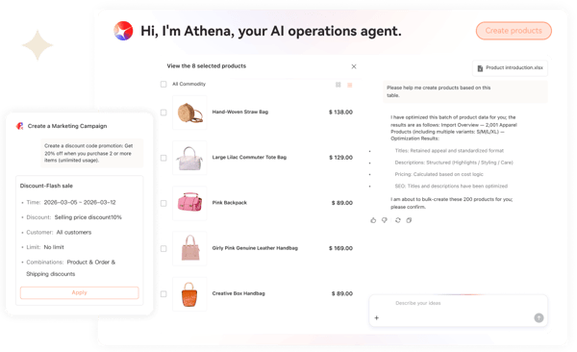Click the $ 169.00 price
The image size is (577, 352).
[x=340, y=248]
